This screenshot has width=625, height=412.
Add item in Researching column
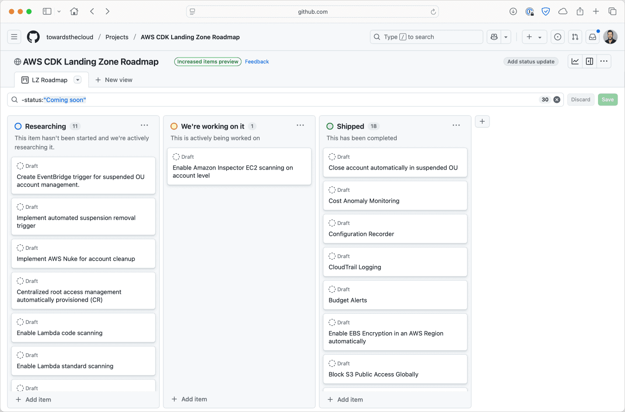(34, 400)
